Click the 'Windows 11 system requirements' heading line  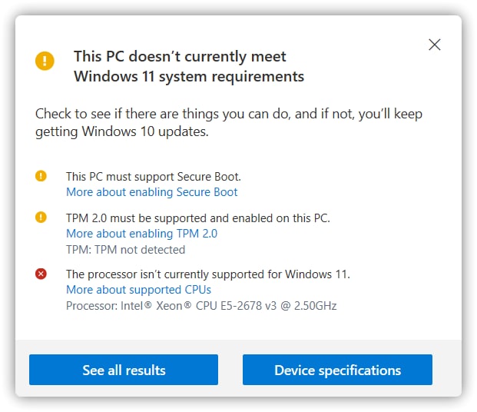[189, 76]
